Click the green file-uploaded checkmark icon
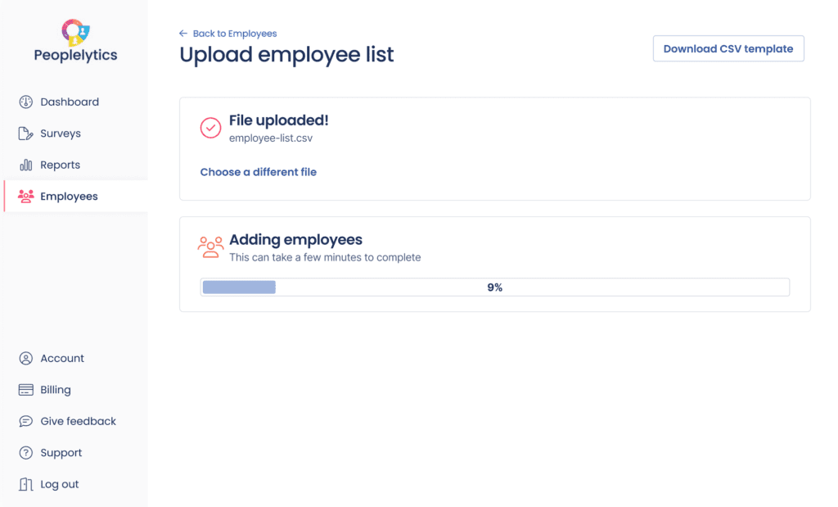 coord(210,128)
